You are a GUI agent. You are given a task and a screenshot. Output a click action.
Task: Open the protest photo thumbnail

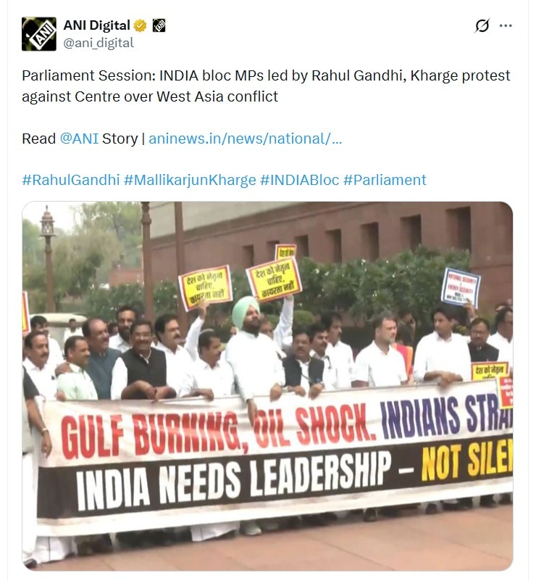pyautogui.click(x=267, y=386)
